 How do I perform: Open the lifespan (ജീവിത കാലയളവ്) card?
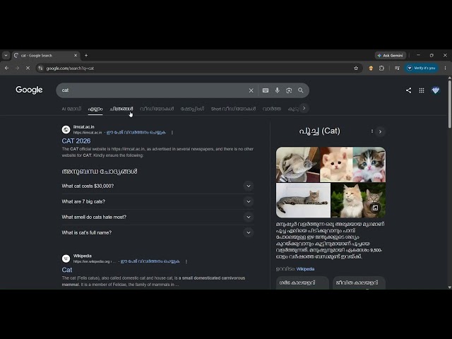(x=359, y=283)
